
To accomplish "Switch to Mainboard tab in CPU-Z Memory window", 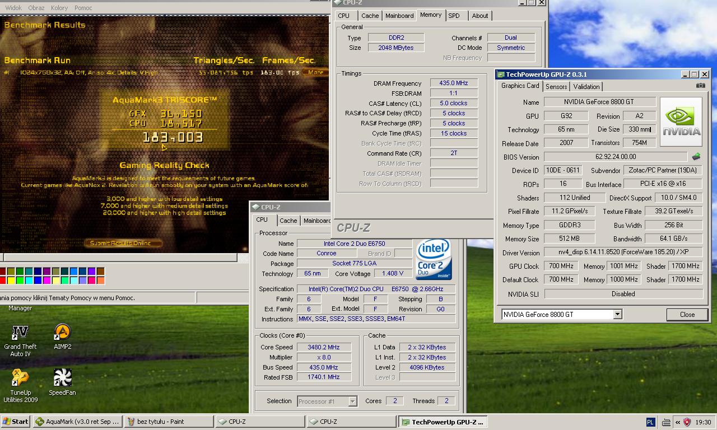I will 399,16.
